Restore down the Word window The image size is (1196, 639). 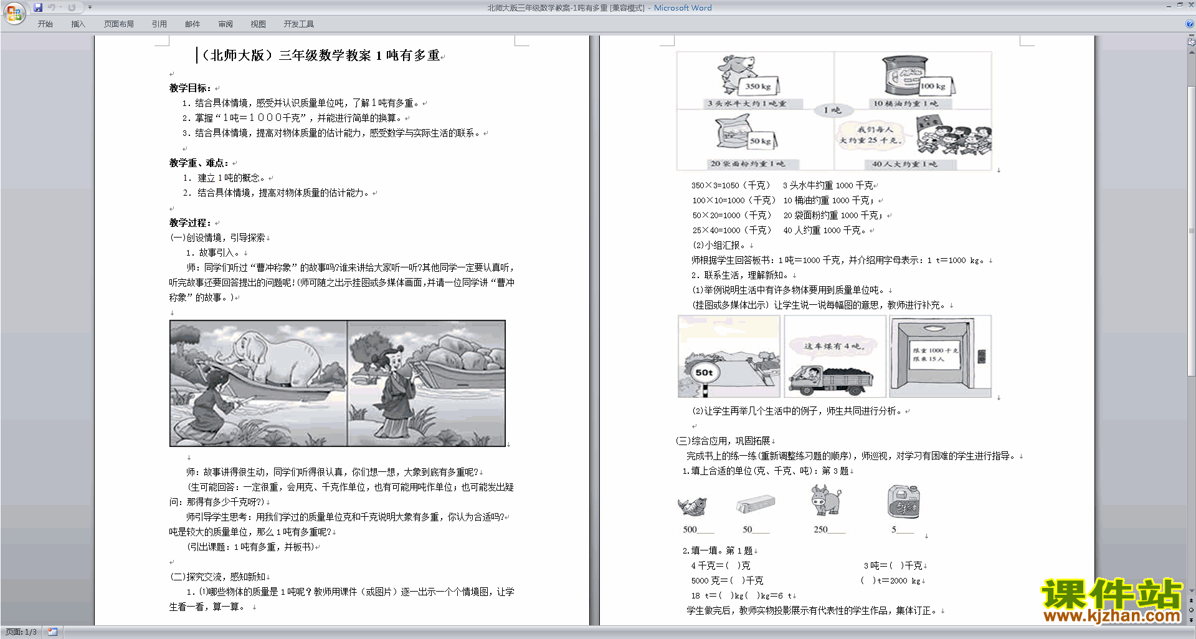coord(1180,5)
